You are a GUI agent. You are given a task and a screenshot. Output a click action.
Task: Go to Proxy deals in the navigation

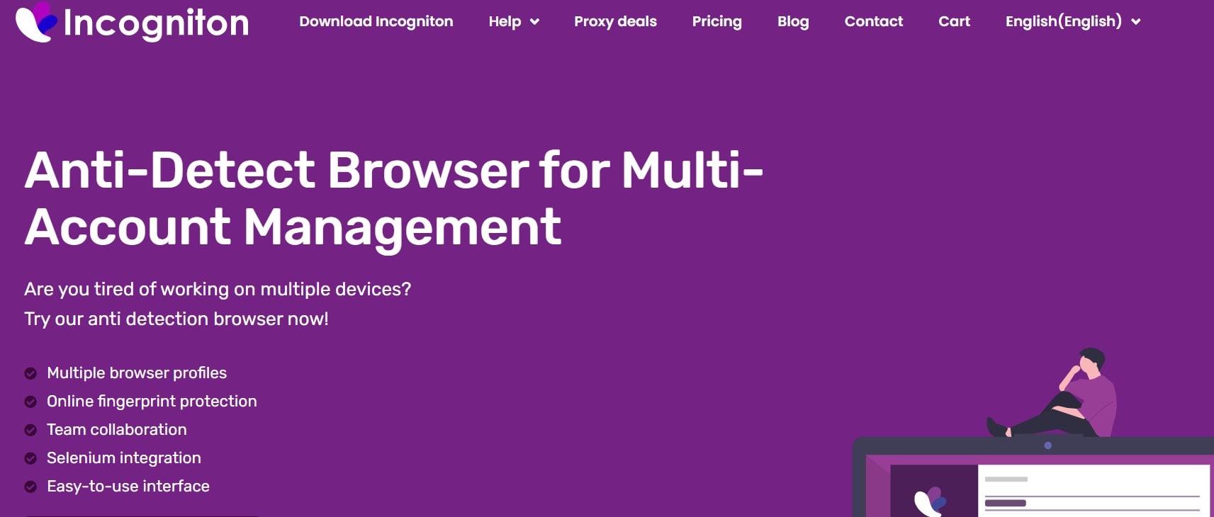click(615, 21)
